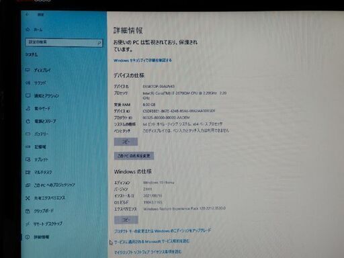Select the バッテリー battery icon

coord(28,134)
